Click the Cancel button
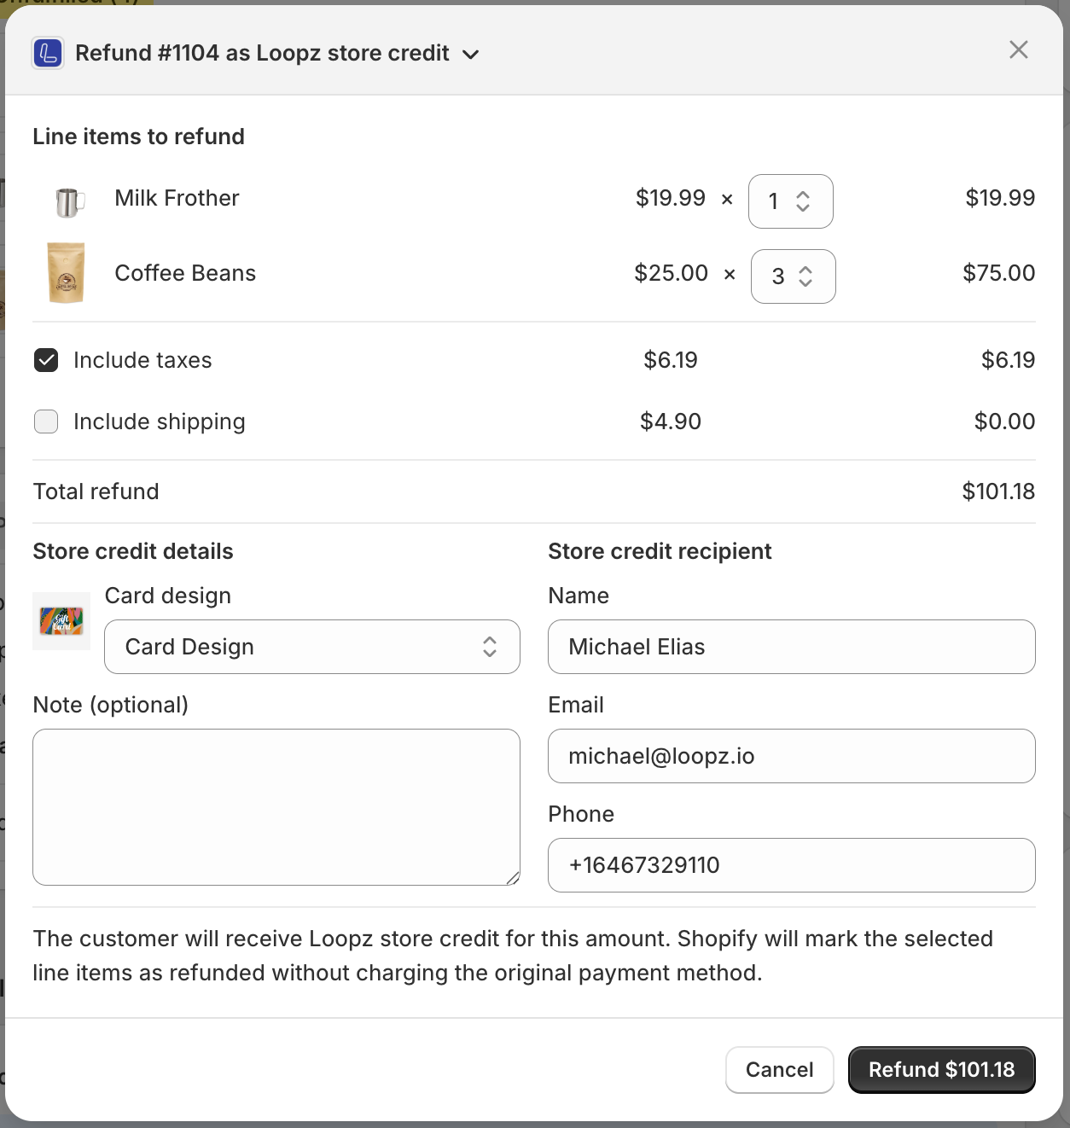This screenshot has height=1128, width=1070. [x=780, y=1070]
